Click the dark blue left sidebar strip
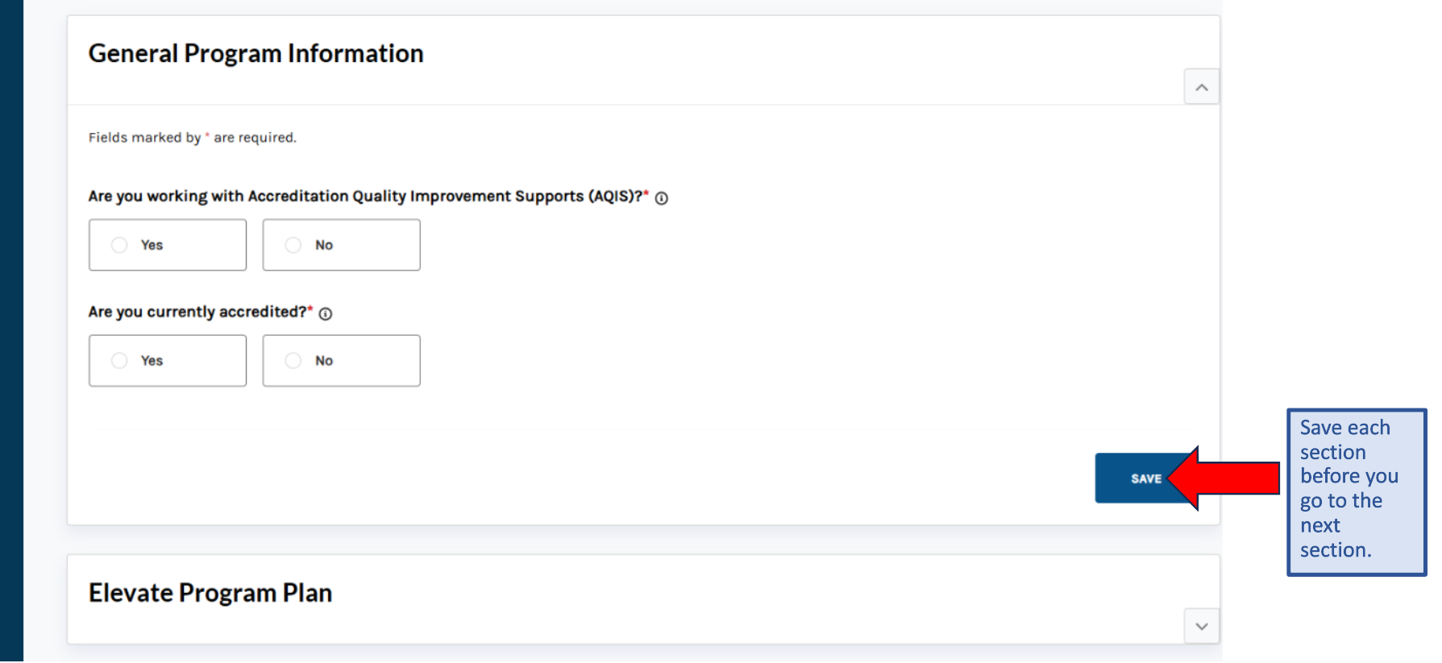 click(11, 331)
